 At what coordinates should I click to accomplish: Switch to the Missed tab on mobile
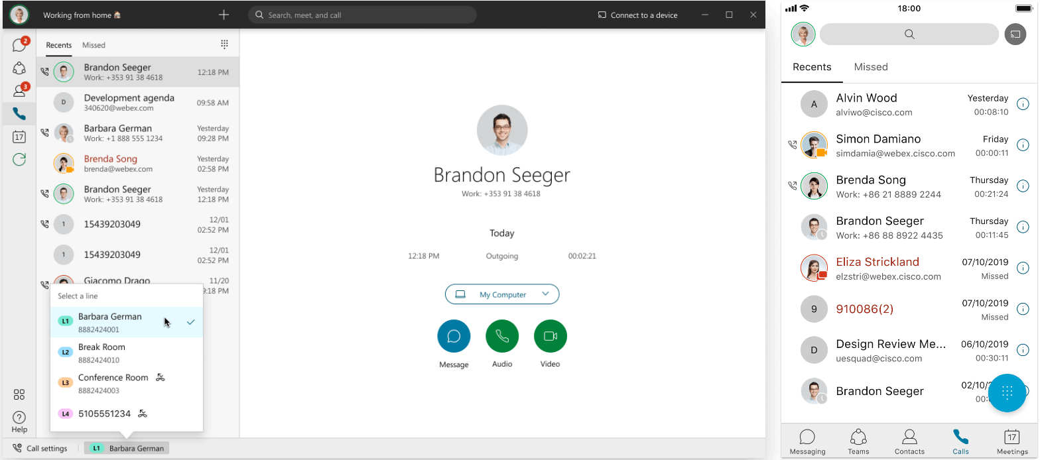[x=871, y=67]
